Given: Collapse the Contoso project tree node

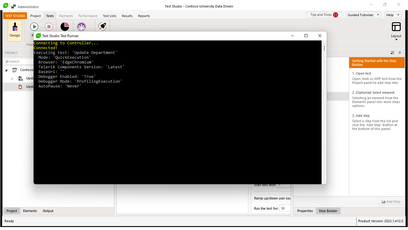Looking at the screenshot, I should click(x=6, y=70).
